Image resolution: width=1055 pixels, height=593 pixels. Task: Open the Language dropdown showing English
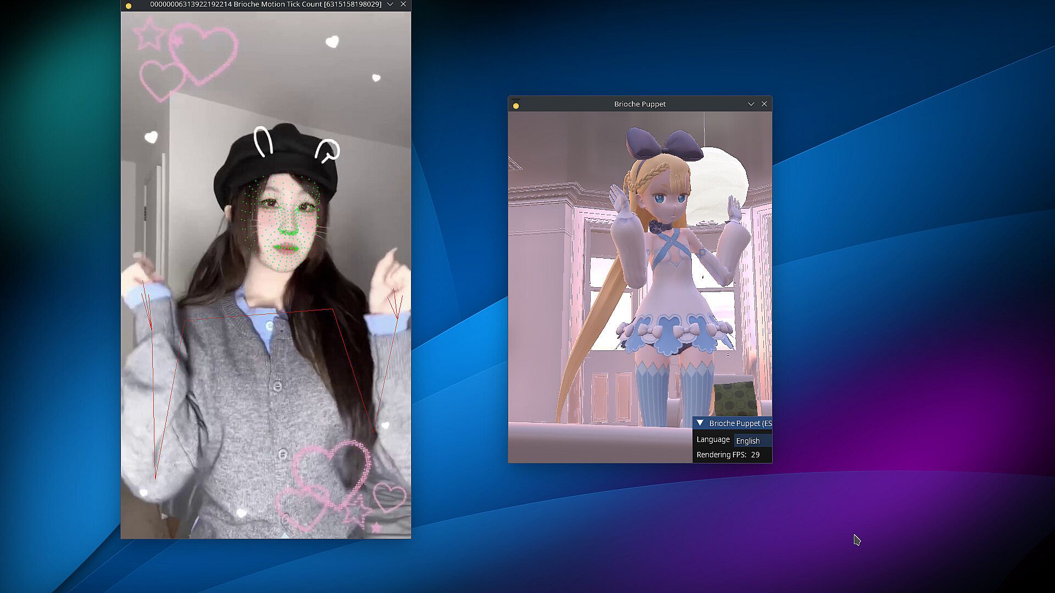click(752, 441)
